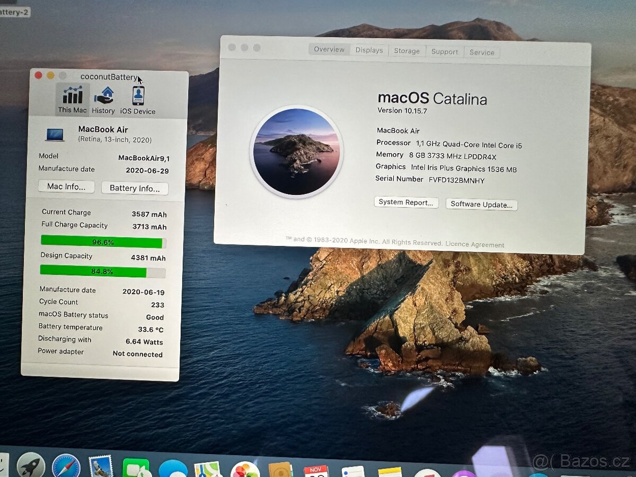The height and width of the screenshot is (477, 636).
Task: Click the Mac Info button
Action: pyautogui.click(x=66, y=187)
